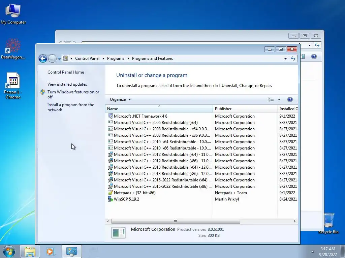Sort the list by Name column header
The width and height of the screenshot is (345, 258).
159,109
